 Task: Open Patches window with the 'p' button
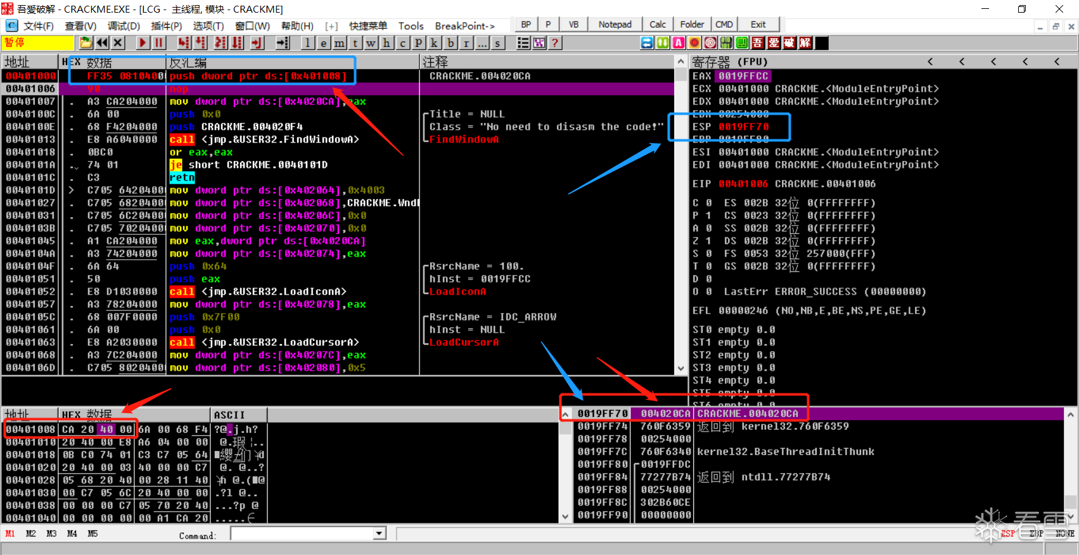coord(419,42)
